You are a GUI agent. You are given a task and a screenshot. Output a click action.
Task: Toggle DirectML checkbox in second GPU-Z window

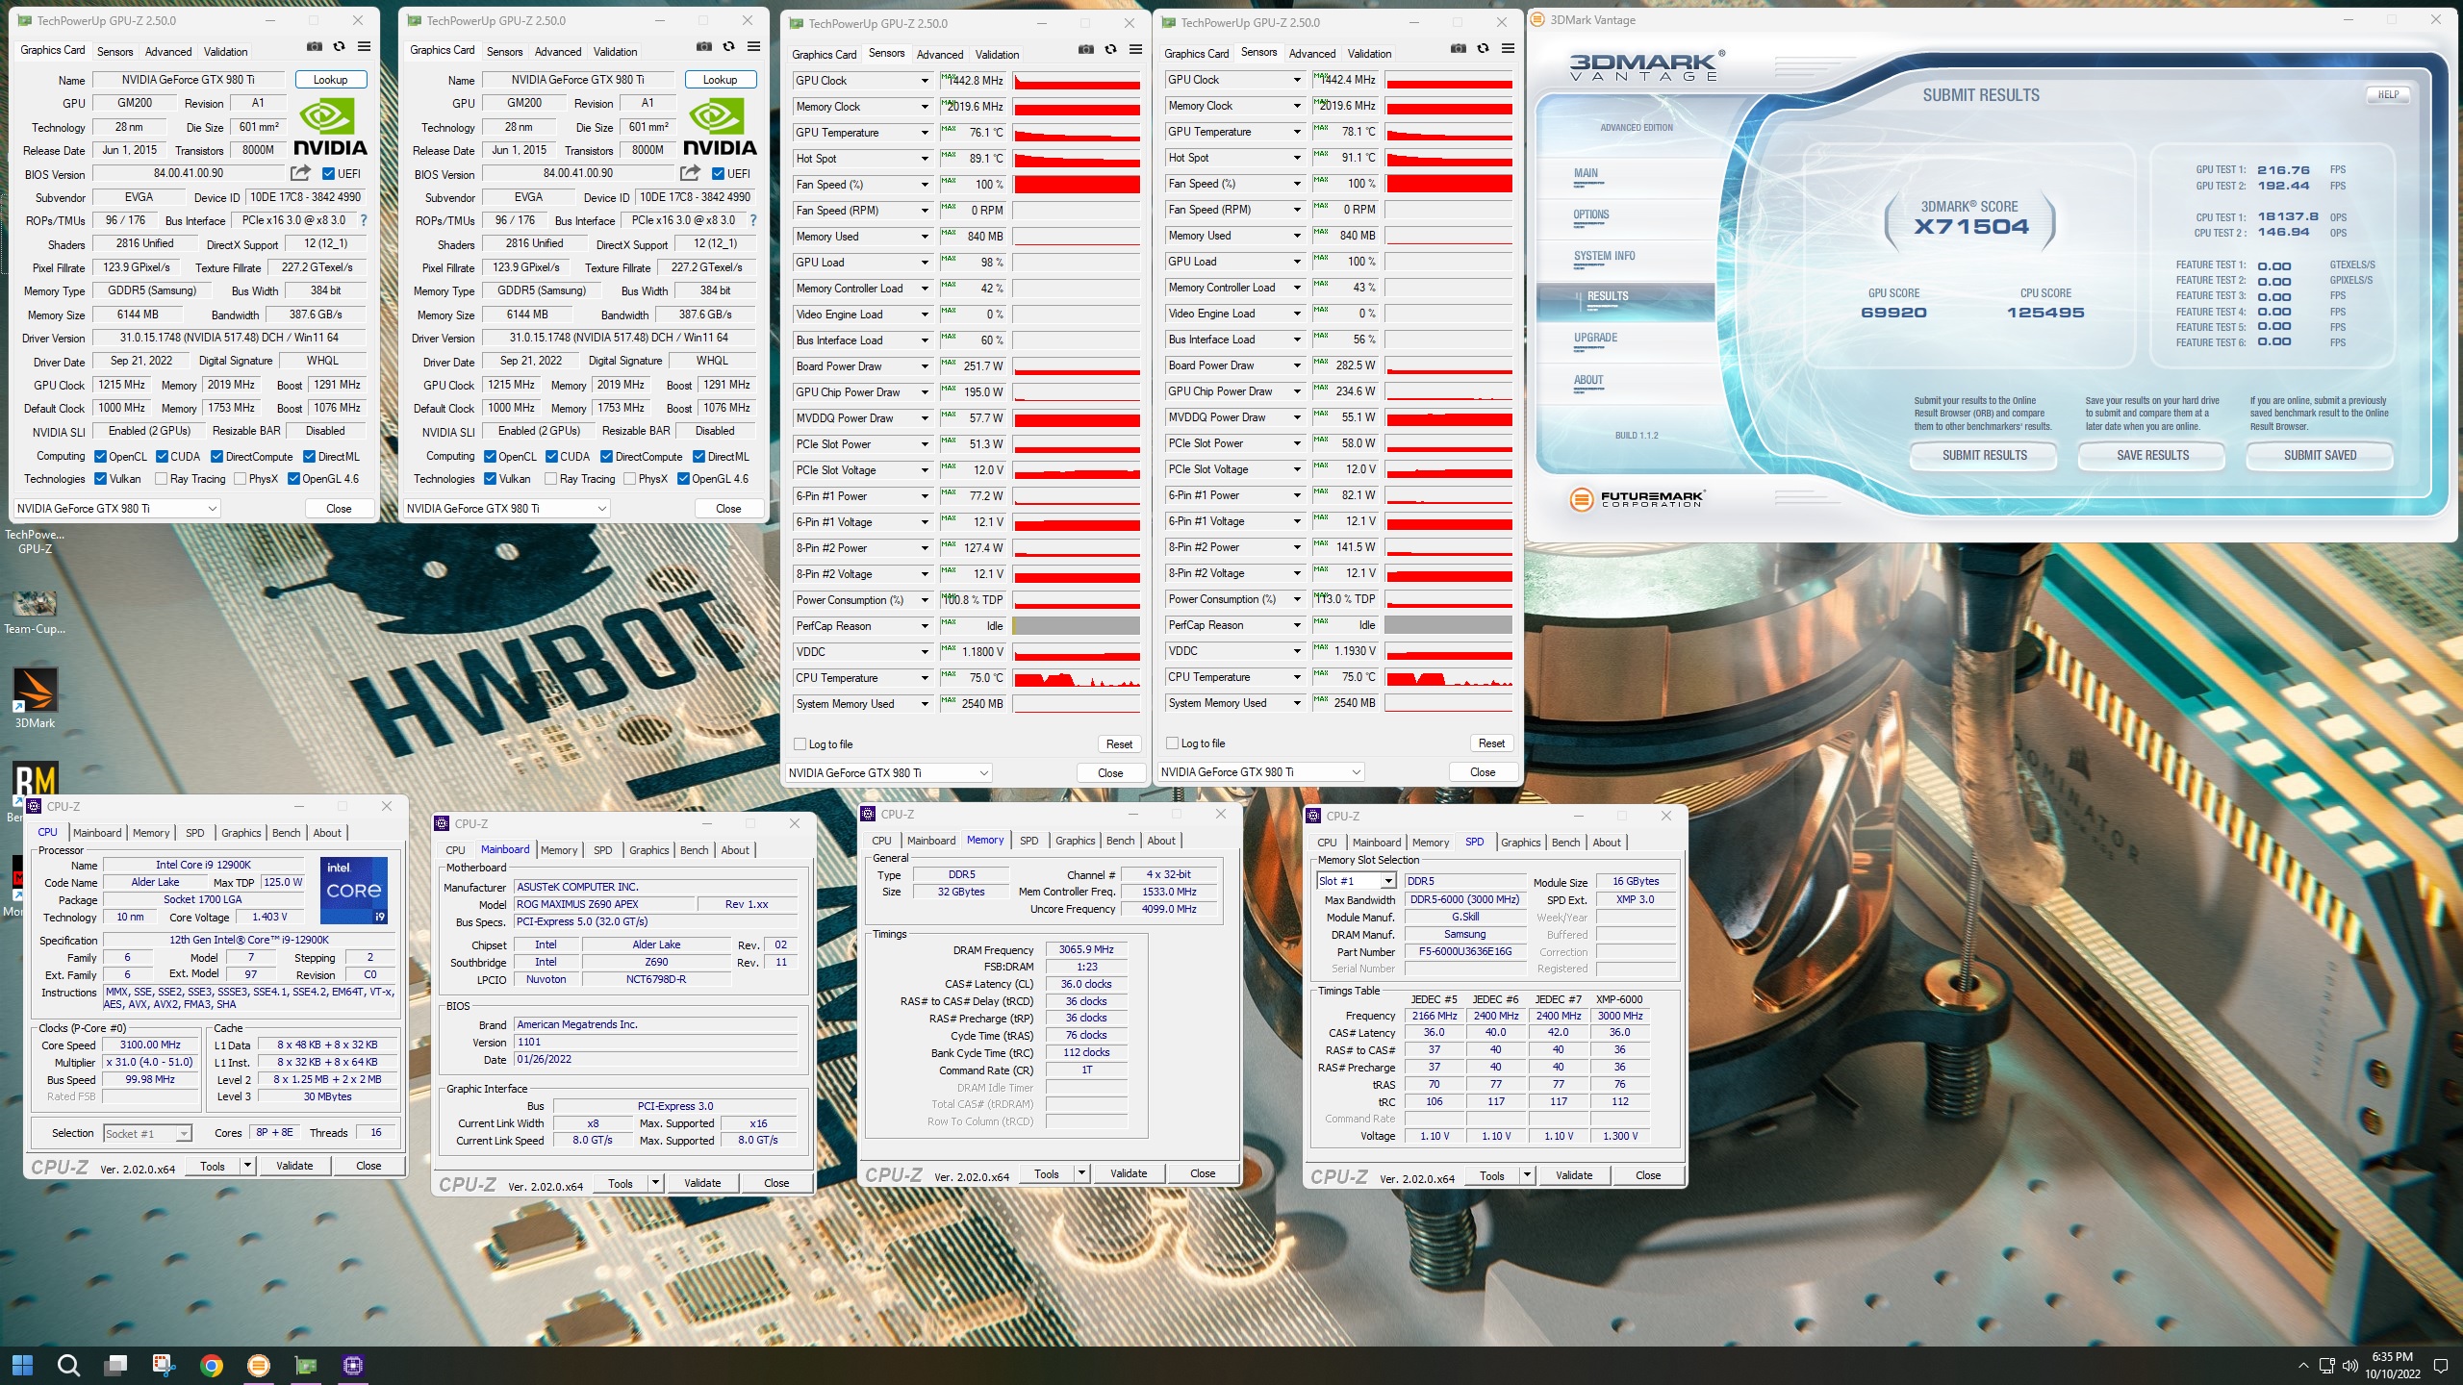point(698,457)
